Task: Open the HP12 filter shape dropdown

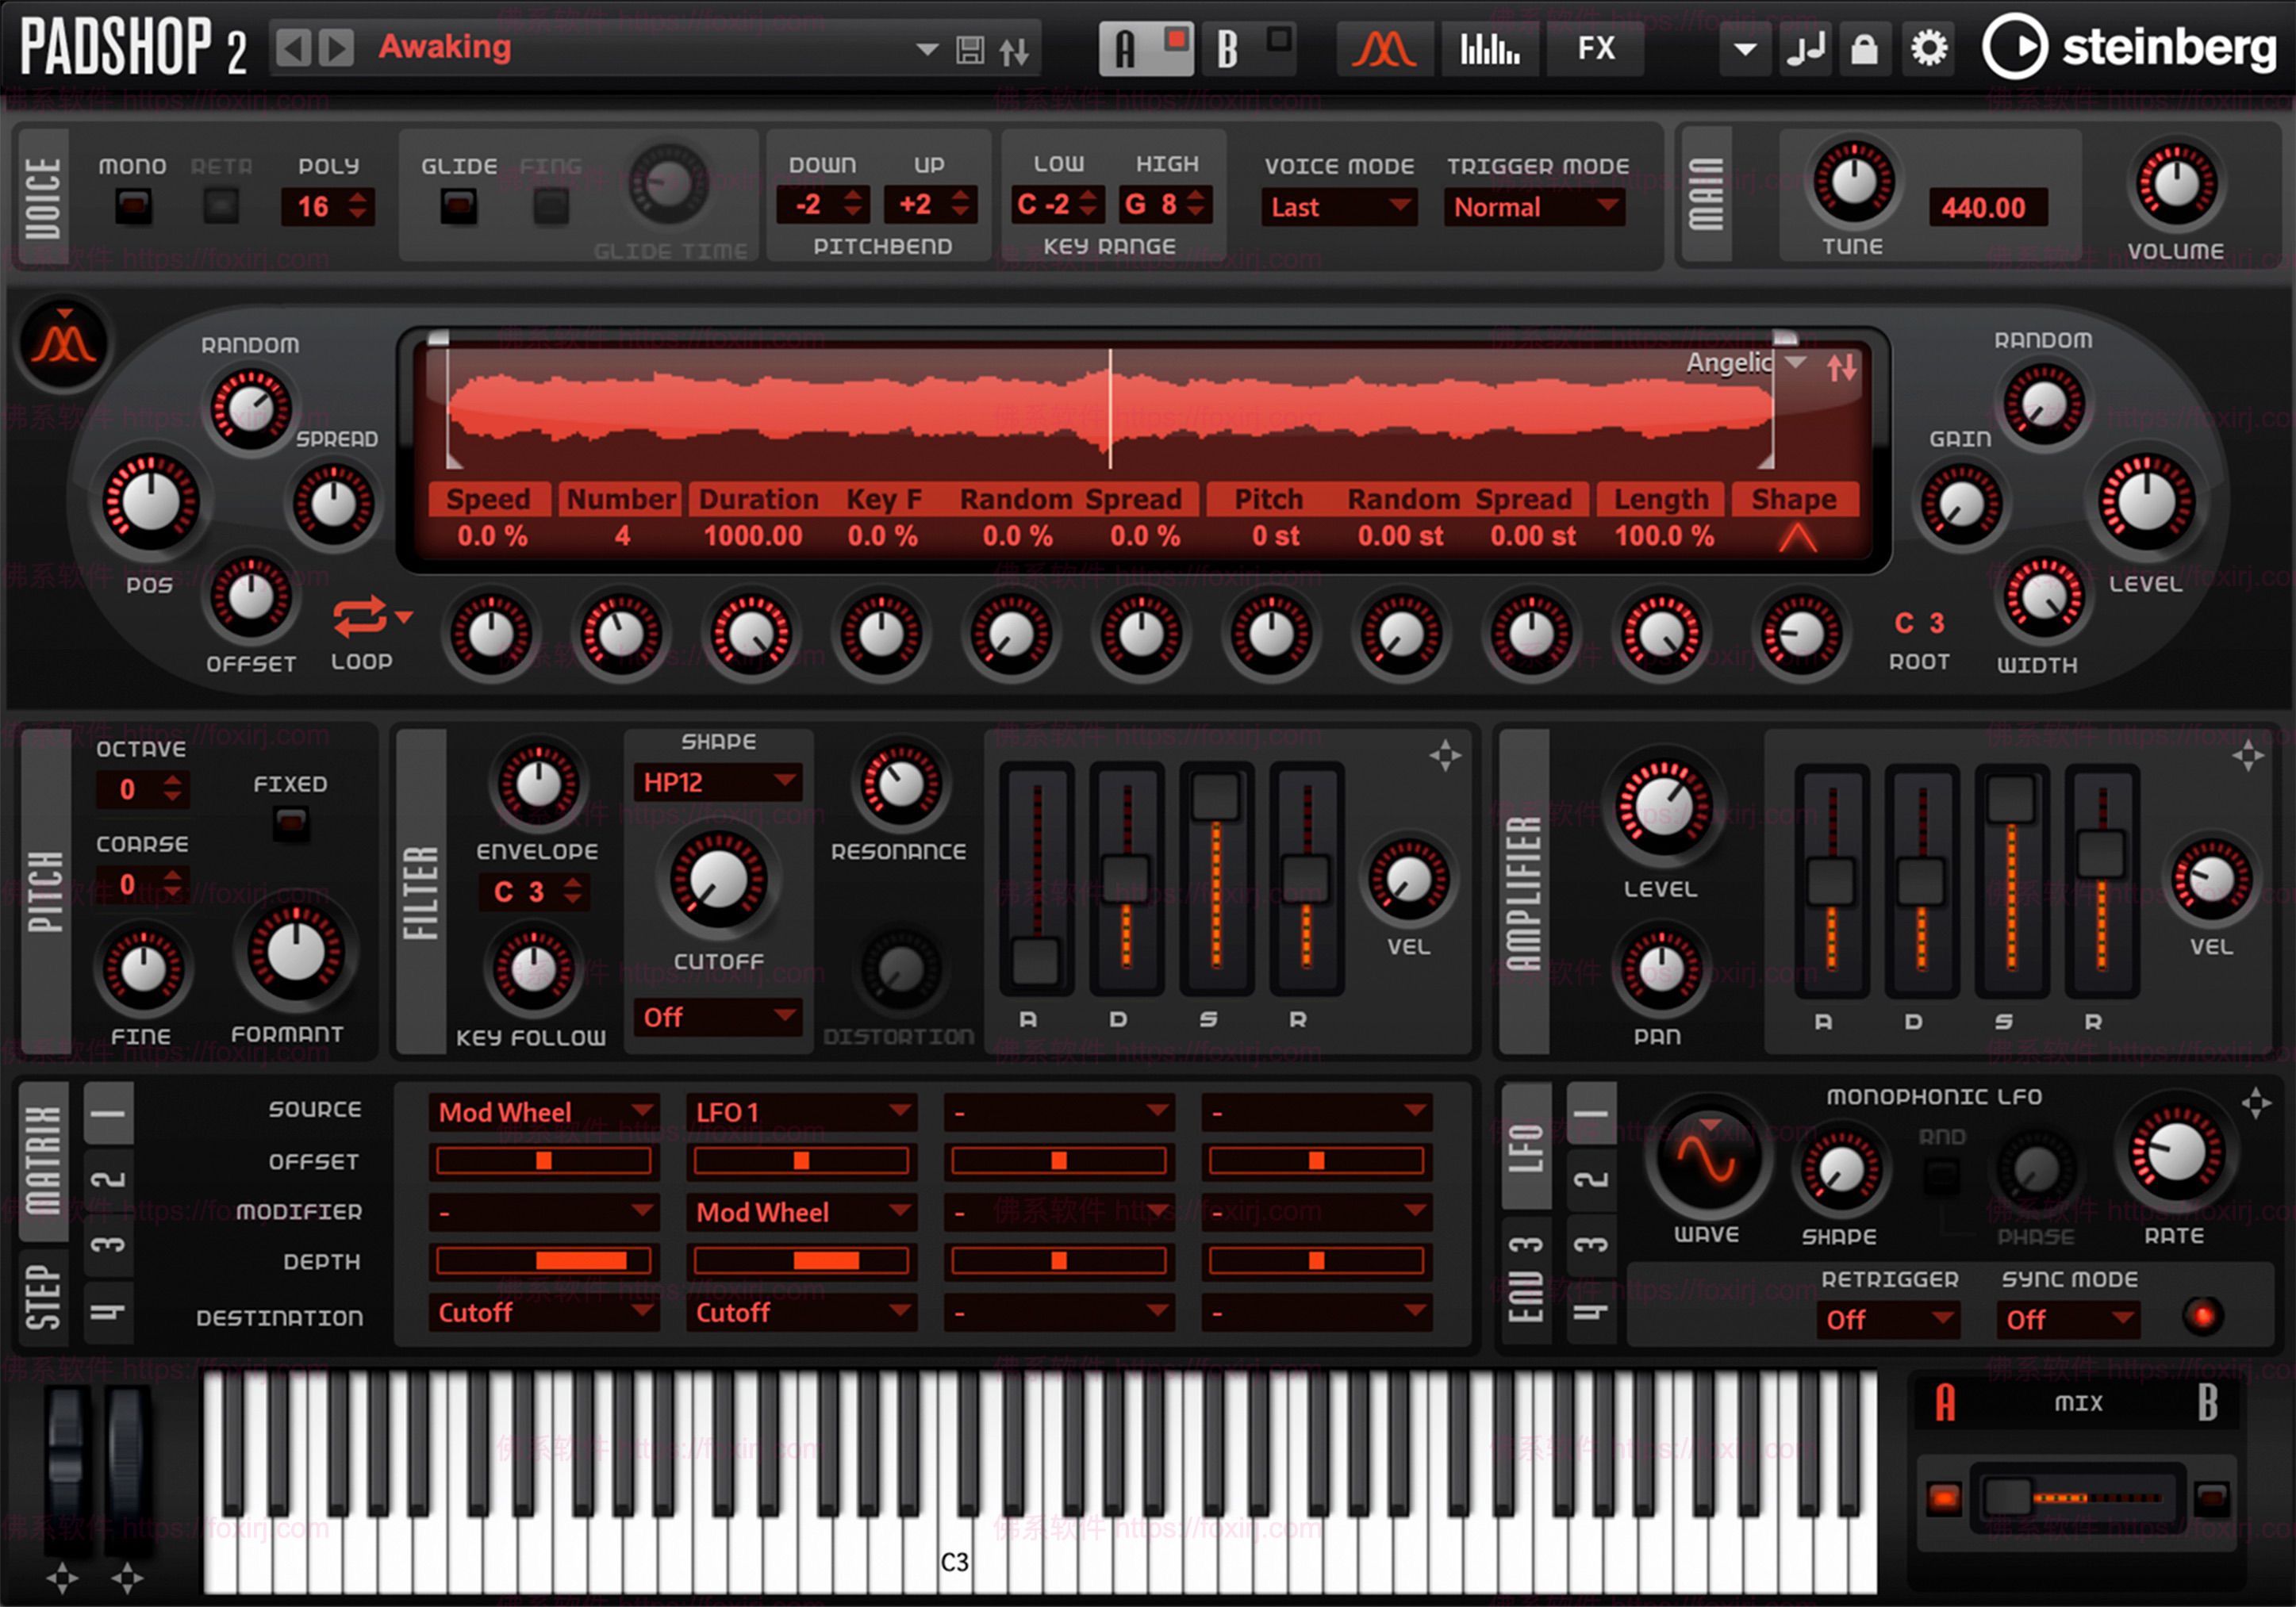Action: coord(718,783)
